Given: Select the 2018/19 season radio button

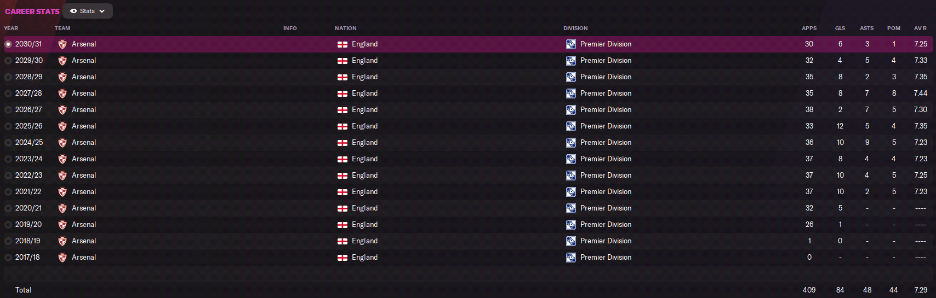Looking at the screenshot, I should (x=8, y=241).
